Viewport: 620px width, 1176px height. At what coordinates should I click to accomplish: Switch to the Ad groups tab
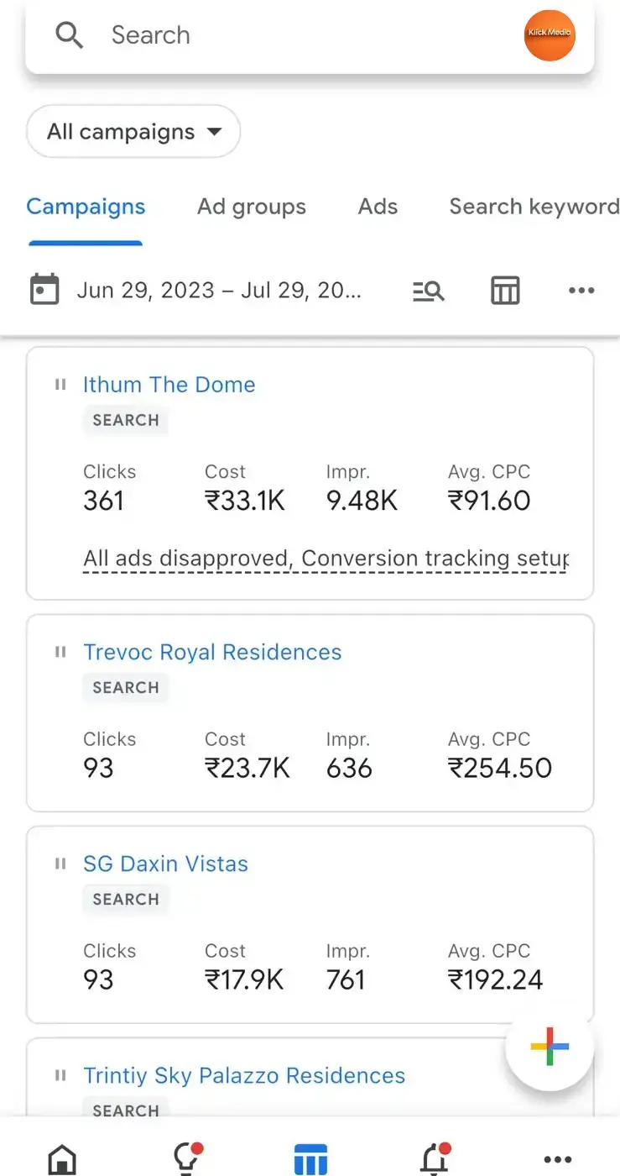coord(252,207)
